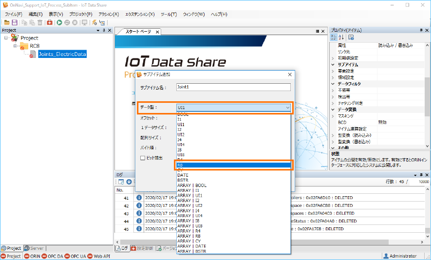Screen dimensions: 431x260
Task: Open the プロジェクト(P) menu
Action: (x=80, y=14)
